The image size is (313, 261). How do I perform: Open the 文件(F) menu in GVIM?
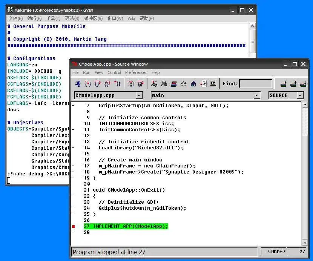[15, 18]
